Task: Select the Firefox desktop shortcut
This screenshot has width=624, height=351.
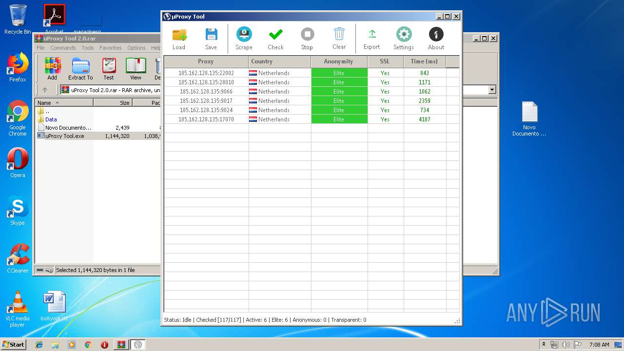Action: point(18,67)
